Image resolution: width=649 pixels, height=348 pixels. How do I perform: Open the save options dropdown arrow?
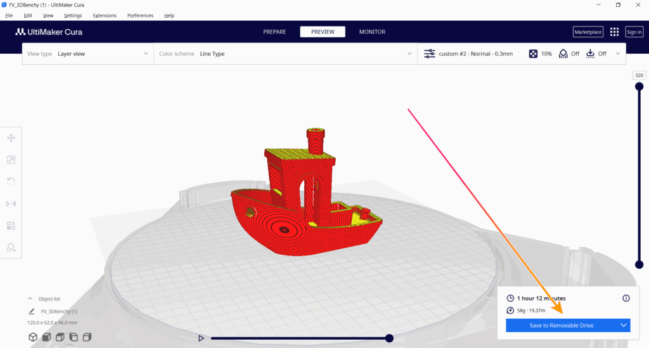tap(624, 325)
